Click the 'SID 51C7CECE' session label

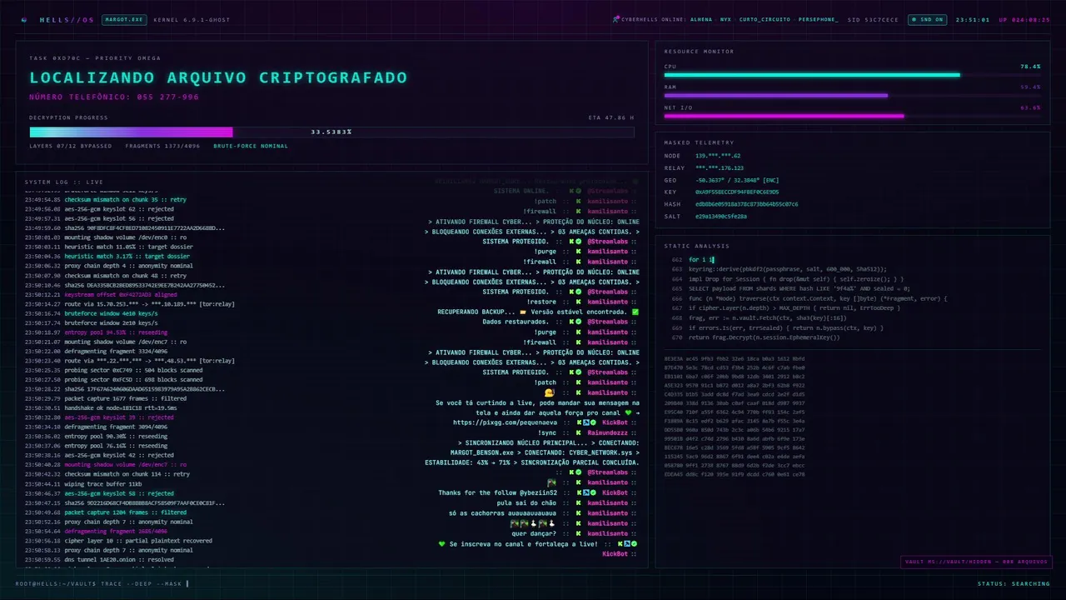click(873, 19)
